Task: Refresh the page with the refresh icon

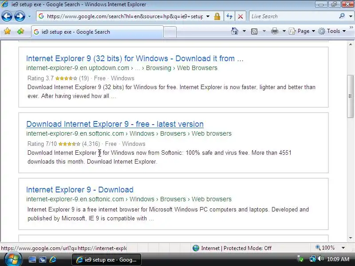Action: click(229, 16)
